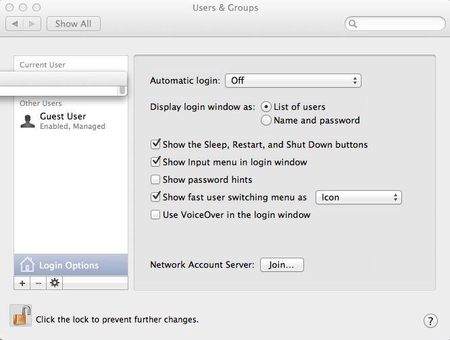Click the lock hint text about further changes
The image size is (450, 340).
[x=117, y=319]
